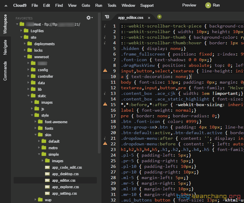
Task: Open the Tools menu
Action: [x=112, y=5]
